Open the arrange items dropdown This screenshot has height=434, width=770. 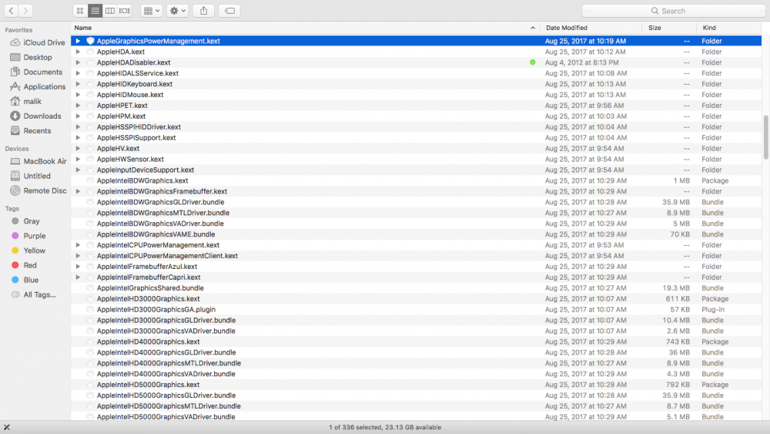pos(151,10)
